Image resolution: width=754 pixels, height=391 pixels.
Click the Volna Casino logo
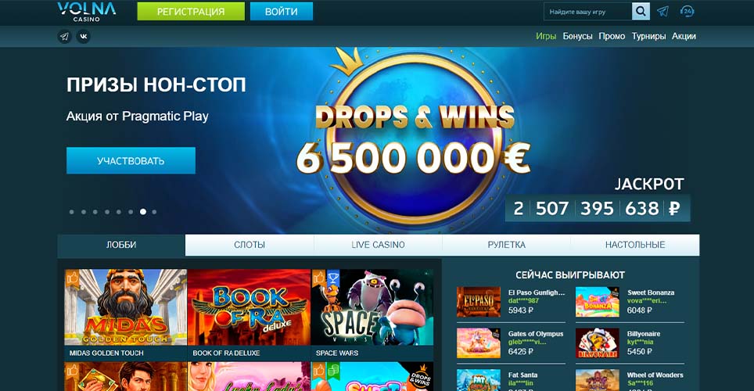click(x=87, y=12)
